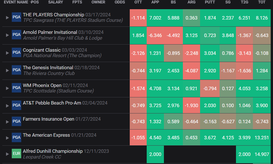Sort by the SALARY column header
The width and height of the screenshot is (273, 164).
click(x=55, y=2)
